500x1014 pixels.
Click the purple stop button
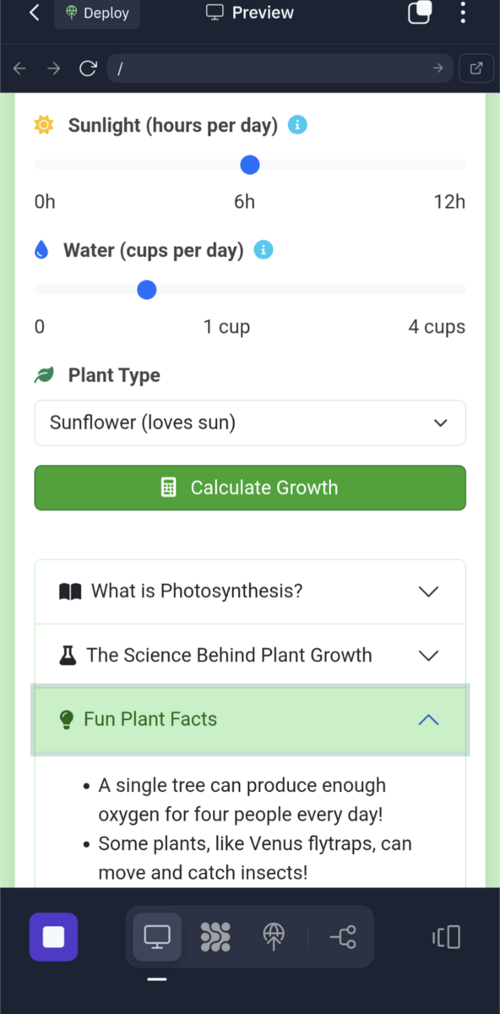[54, 937]
